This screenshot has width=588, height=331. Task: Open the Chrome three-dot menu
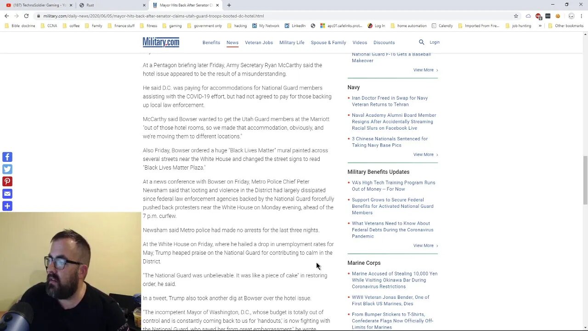click(581, 16)
